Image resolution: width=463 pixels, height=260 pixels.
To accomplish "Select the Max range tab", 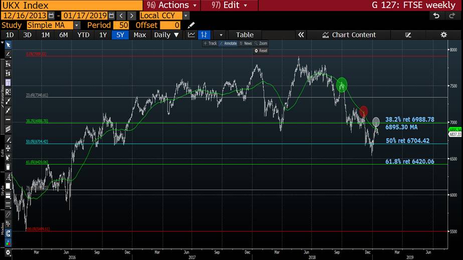I will pos(139,35).
